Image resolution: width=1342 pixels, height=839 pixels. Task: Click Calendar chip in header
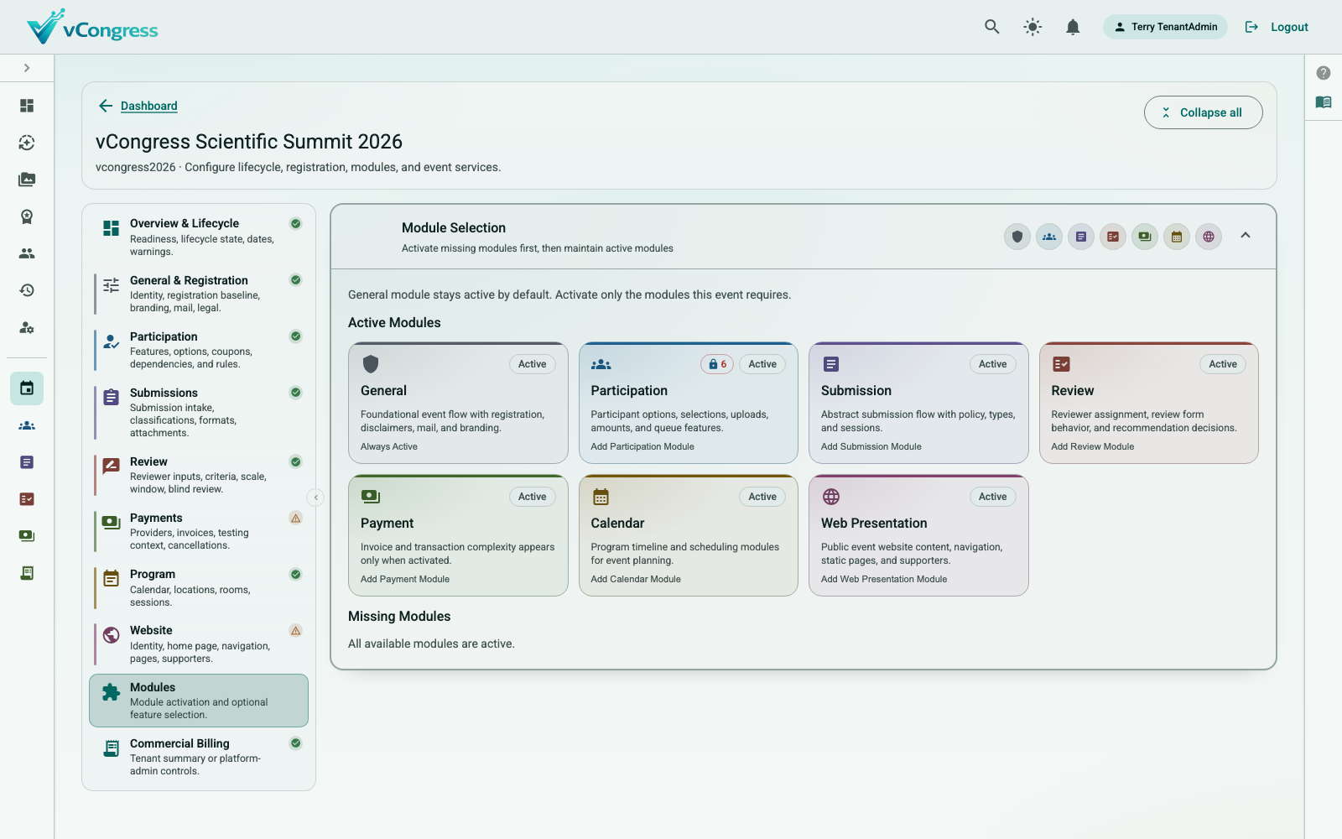(x=1177, y=237)
